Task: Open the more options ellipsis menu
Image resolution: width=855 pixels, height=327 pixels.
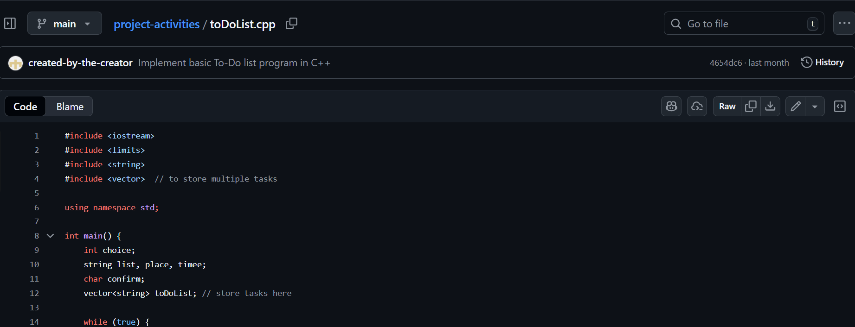Action: [x=844, y=23]
